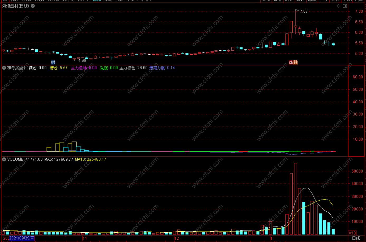Select the 2021/09/29/三 date label
Image resolution: width=366 pixels, height=242 pixels.
point(22,238)
